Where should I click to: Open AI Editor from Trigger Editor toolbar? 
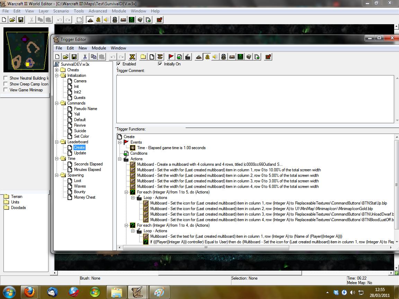(x=240, y=57)
